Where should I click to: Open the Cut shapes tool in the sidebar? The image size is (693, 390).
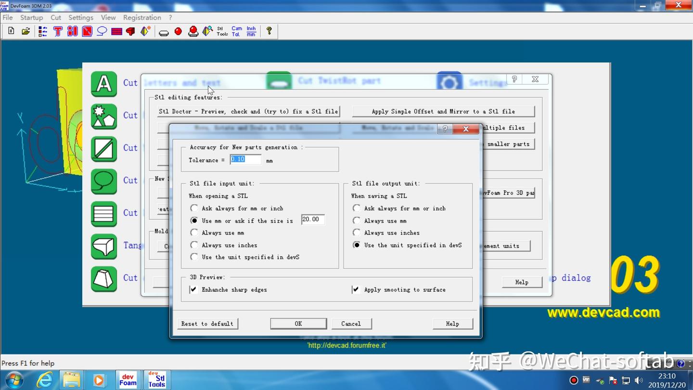point(103,116)
